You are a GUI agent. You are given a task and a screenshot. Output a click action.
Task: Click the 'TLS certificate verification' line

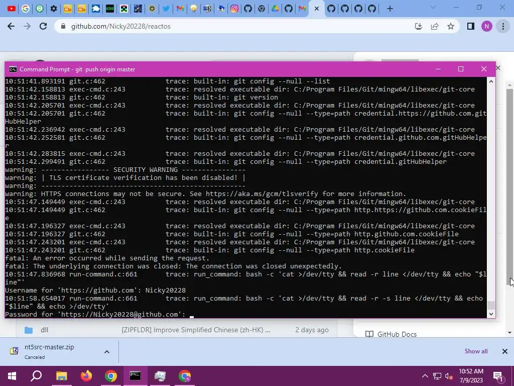tap(125, 177)
